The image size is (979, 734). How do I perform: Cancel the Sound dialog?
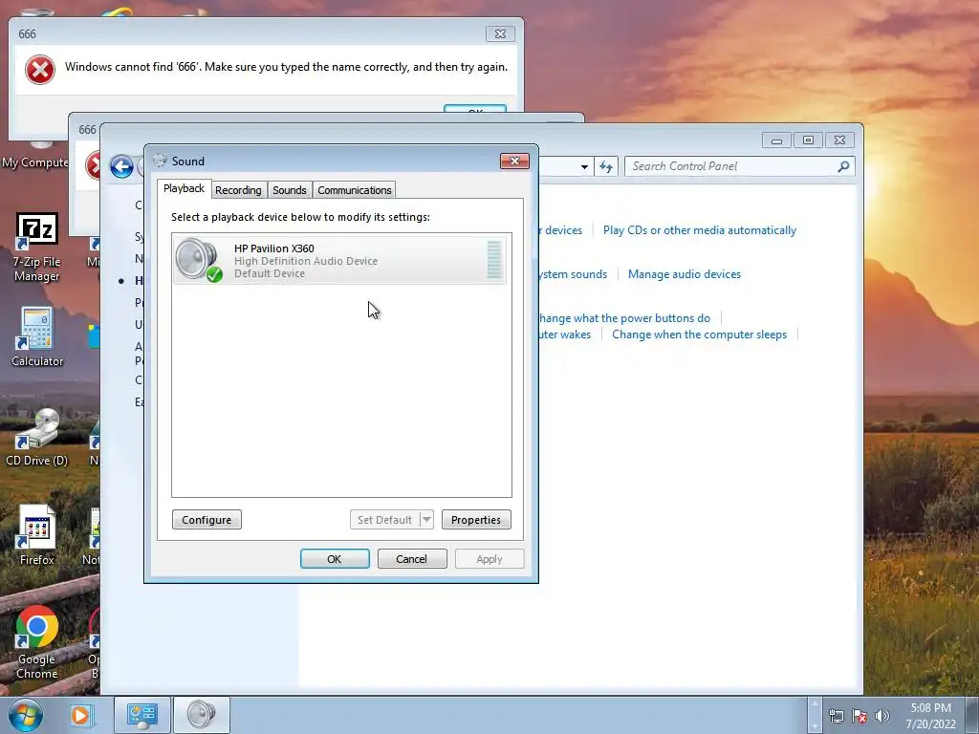click(x=411, y=558)
